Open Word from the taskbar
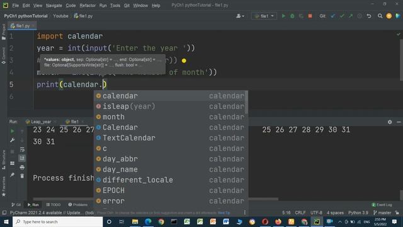The width and height of the screenshot is (403, 227). (226, 221)
